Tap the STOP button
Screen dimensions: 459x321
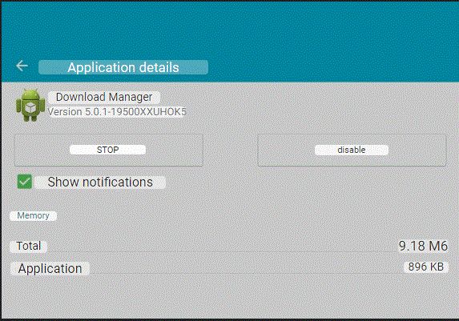pos(109,150)
